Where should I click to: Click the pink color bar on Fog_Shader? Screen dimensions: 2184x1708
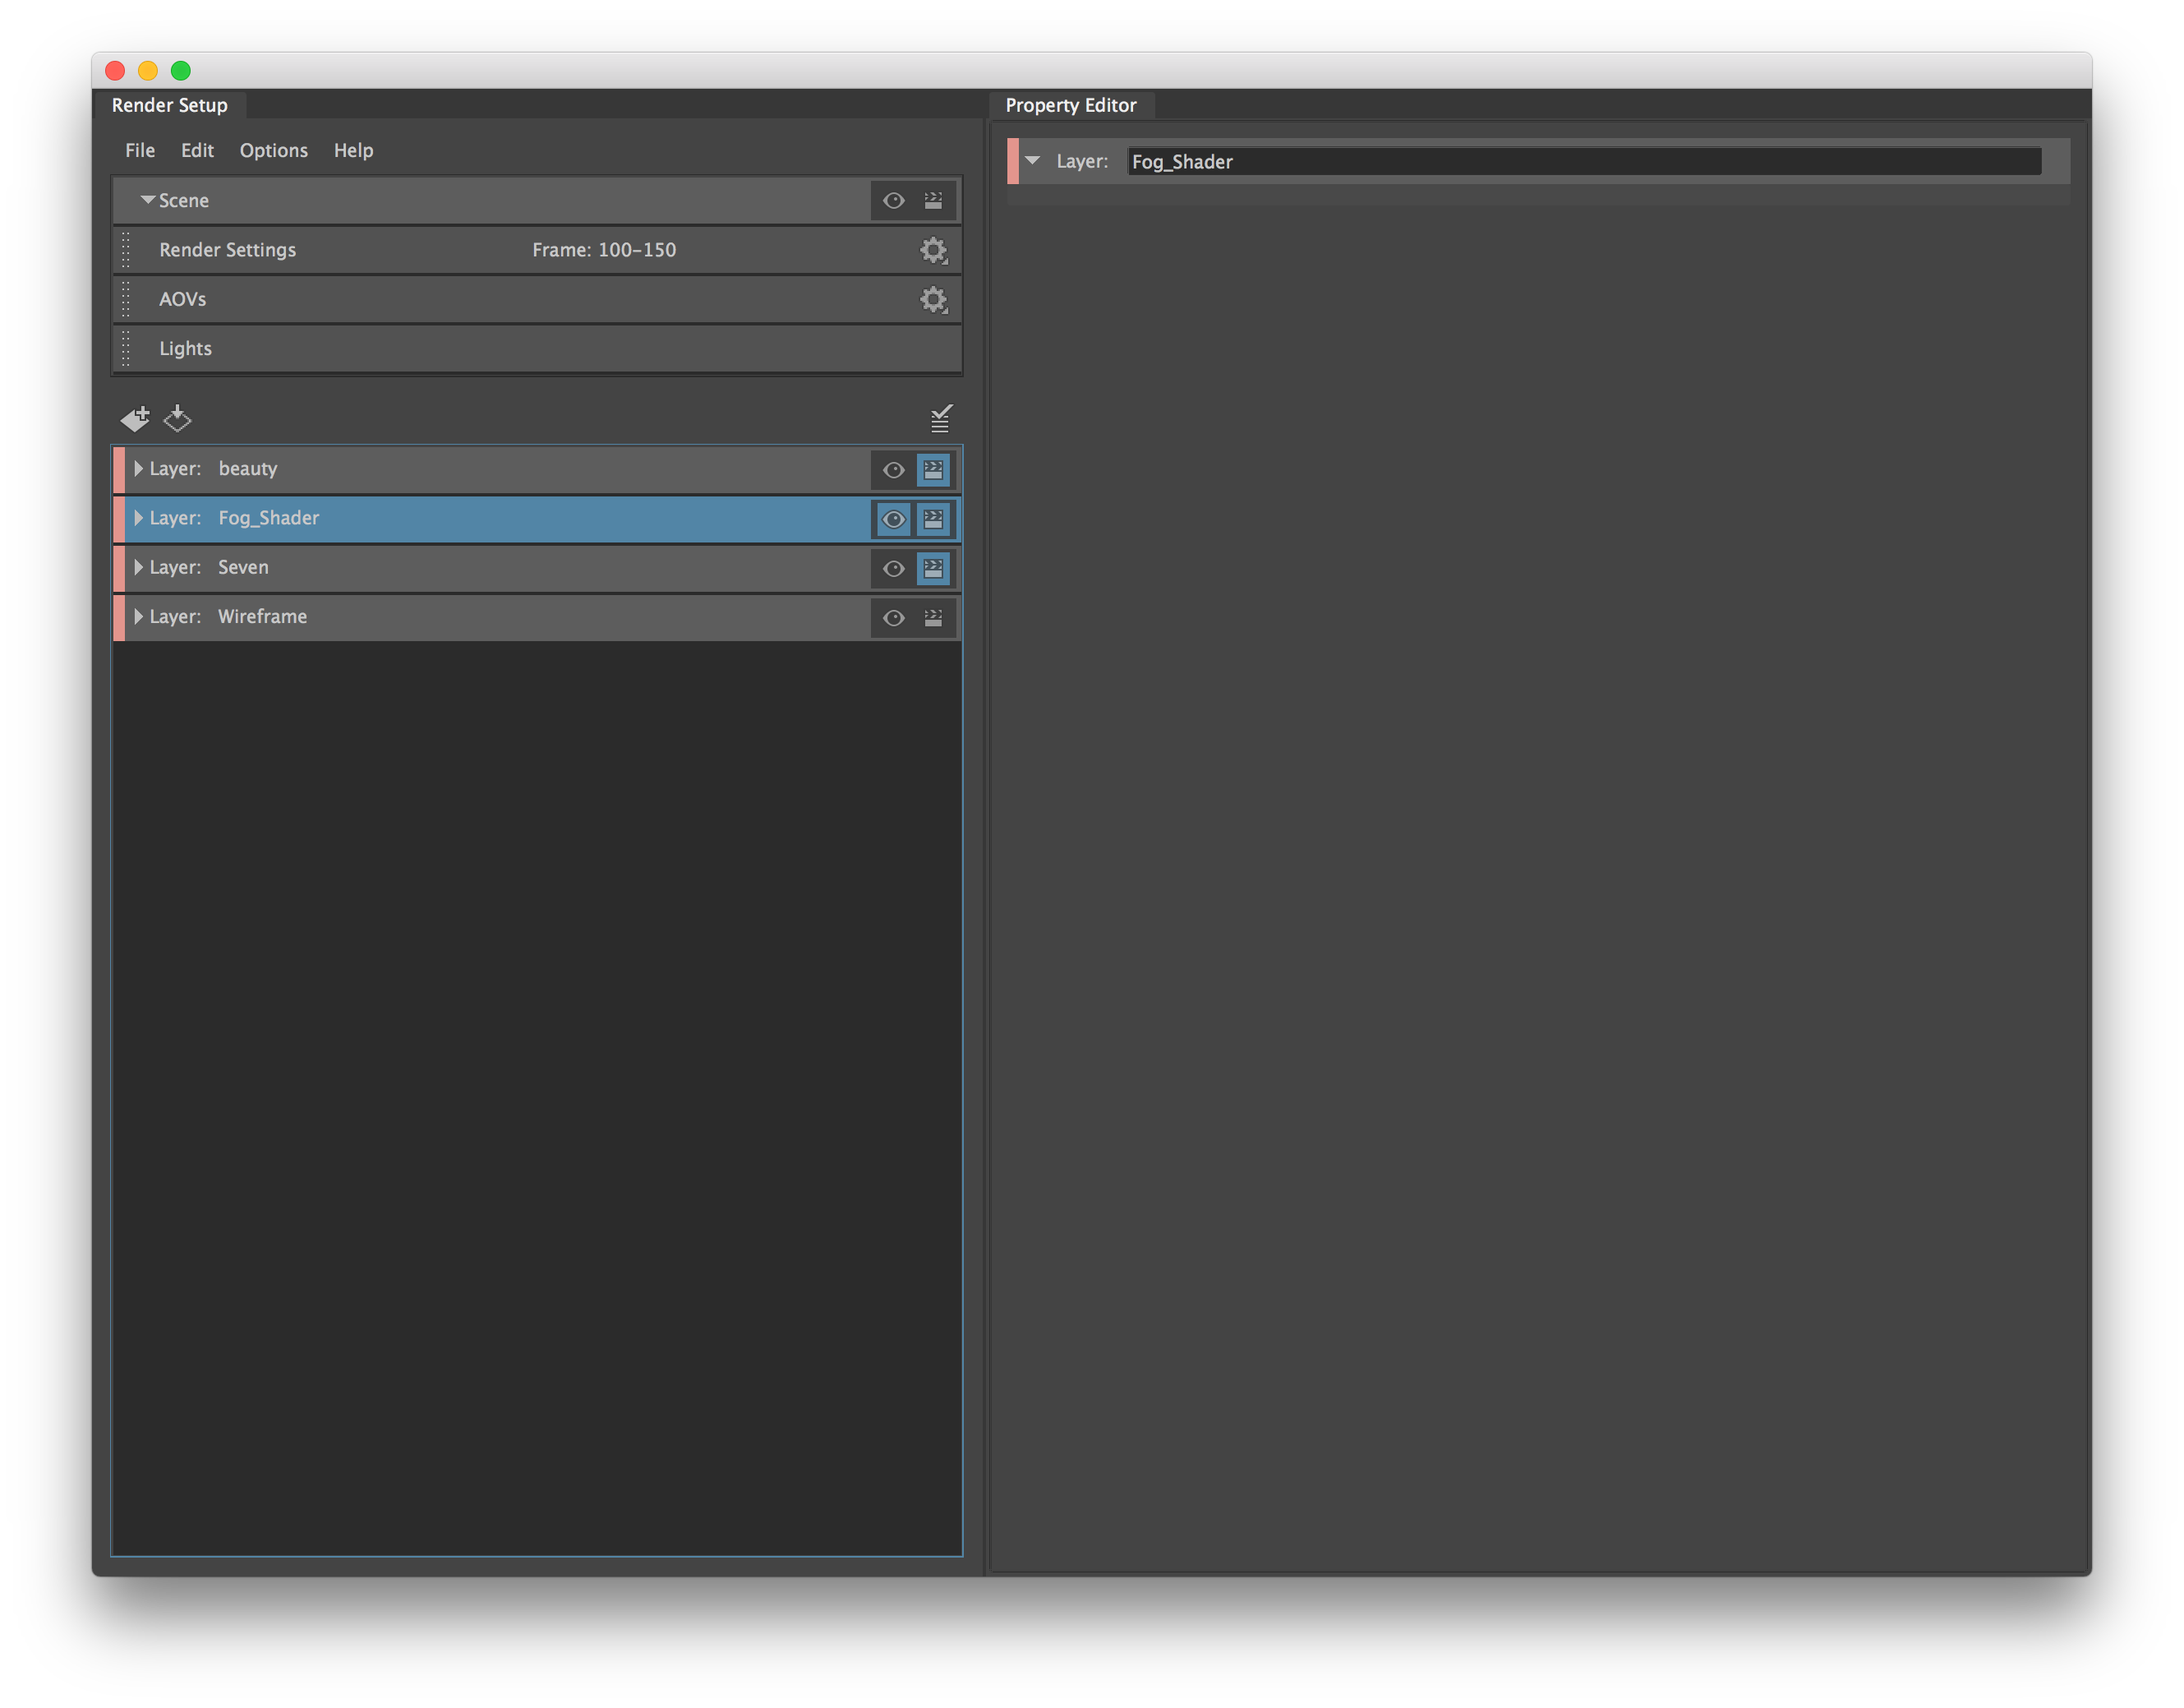(122, 519)
